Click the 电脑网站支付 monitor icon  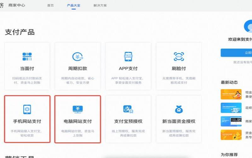77,109
